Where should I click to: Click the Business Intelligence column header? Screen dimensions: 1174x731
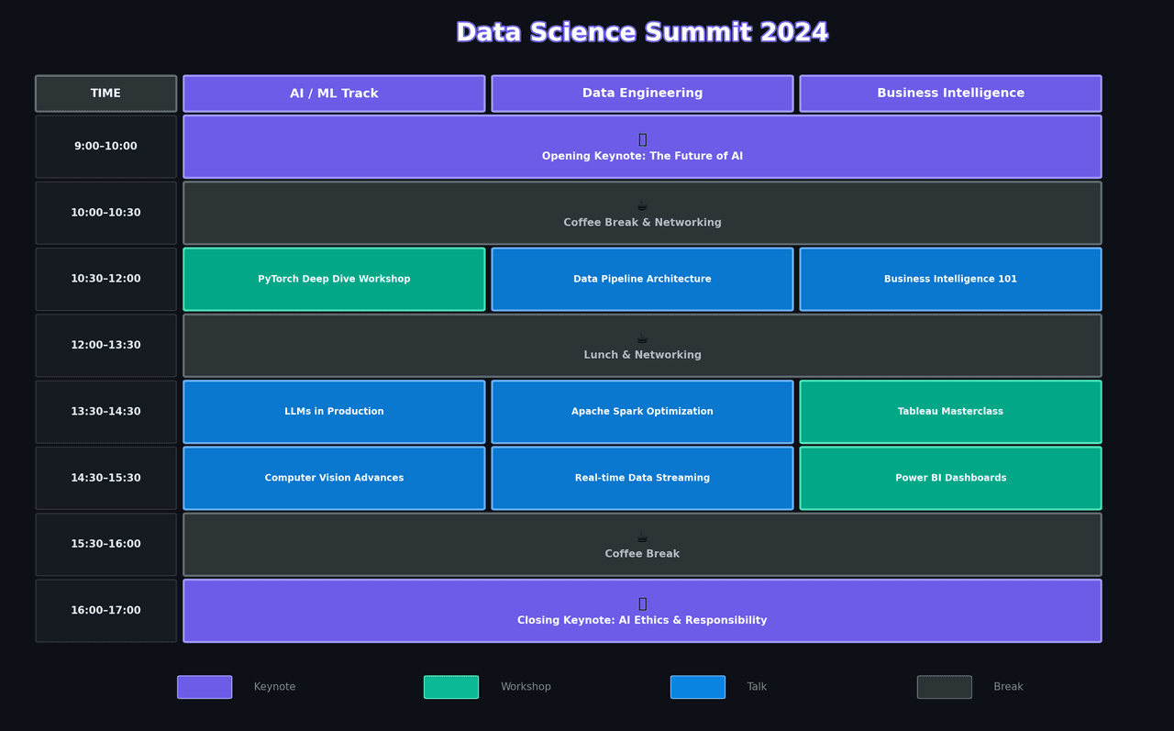(950, 93)
